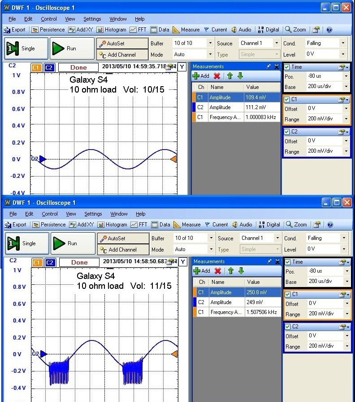Viewport: 355px width, 402px height.
Task: Click help question mark in top window
Action: 329,30
